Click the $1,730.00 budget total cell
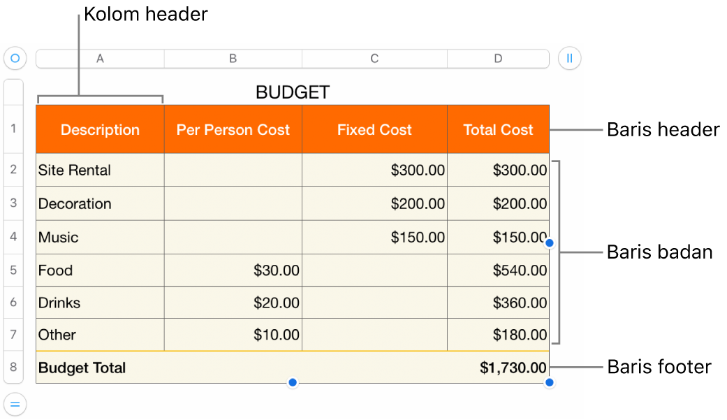 (x=498, y=368)
